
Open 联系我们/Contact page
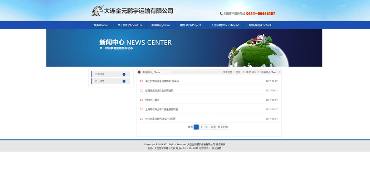(260, 25)
